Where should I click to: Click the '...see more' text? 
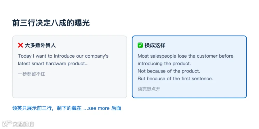click(96, 108)
